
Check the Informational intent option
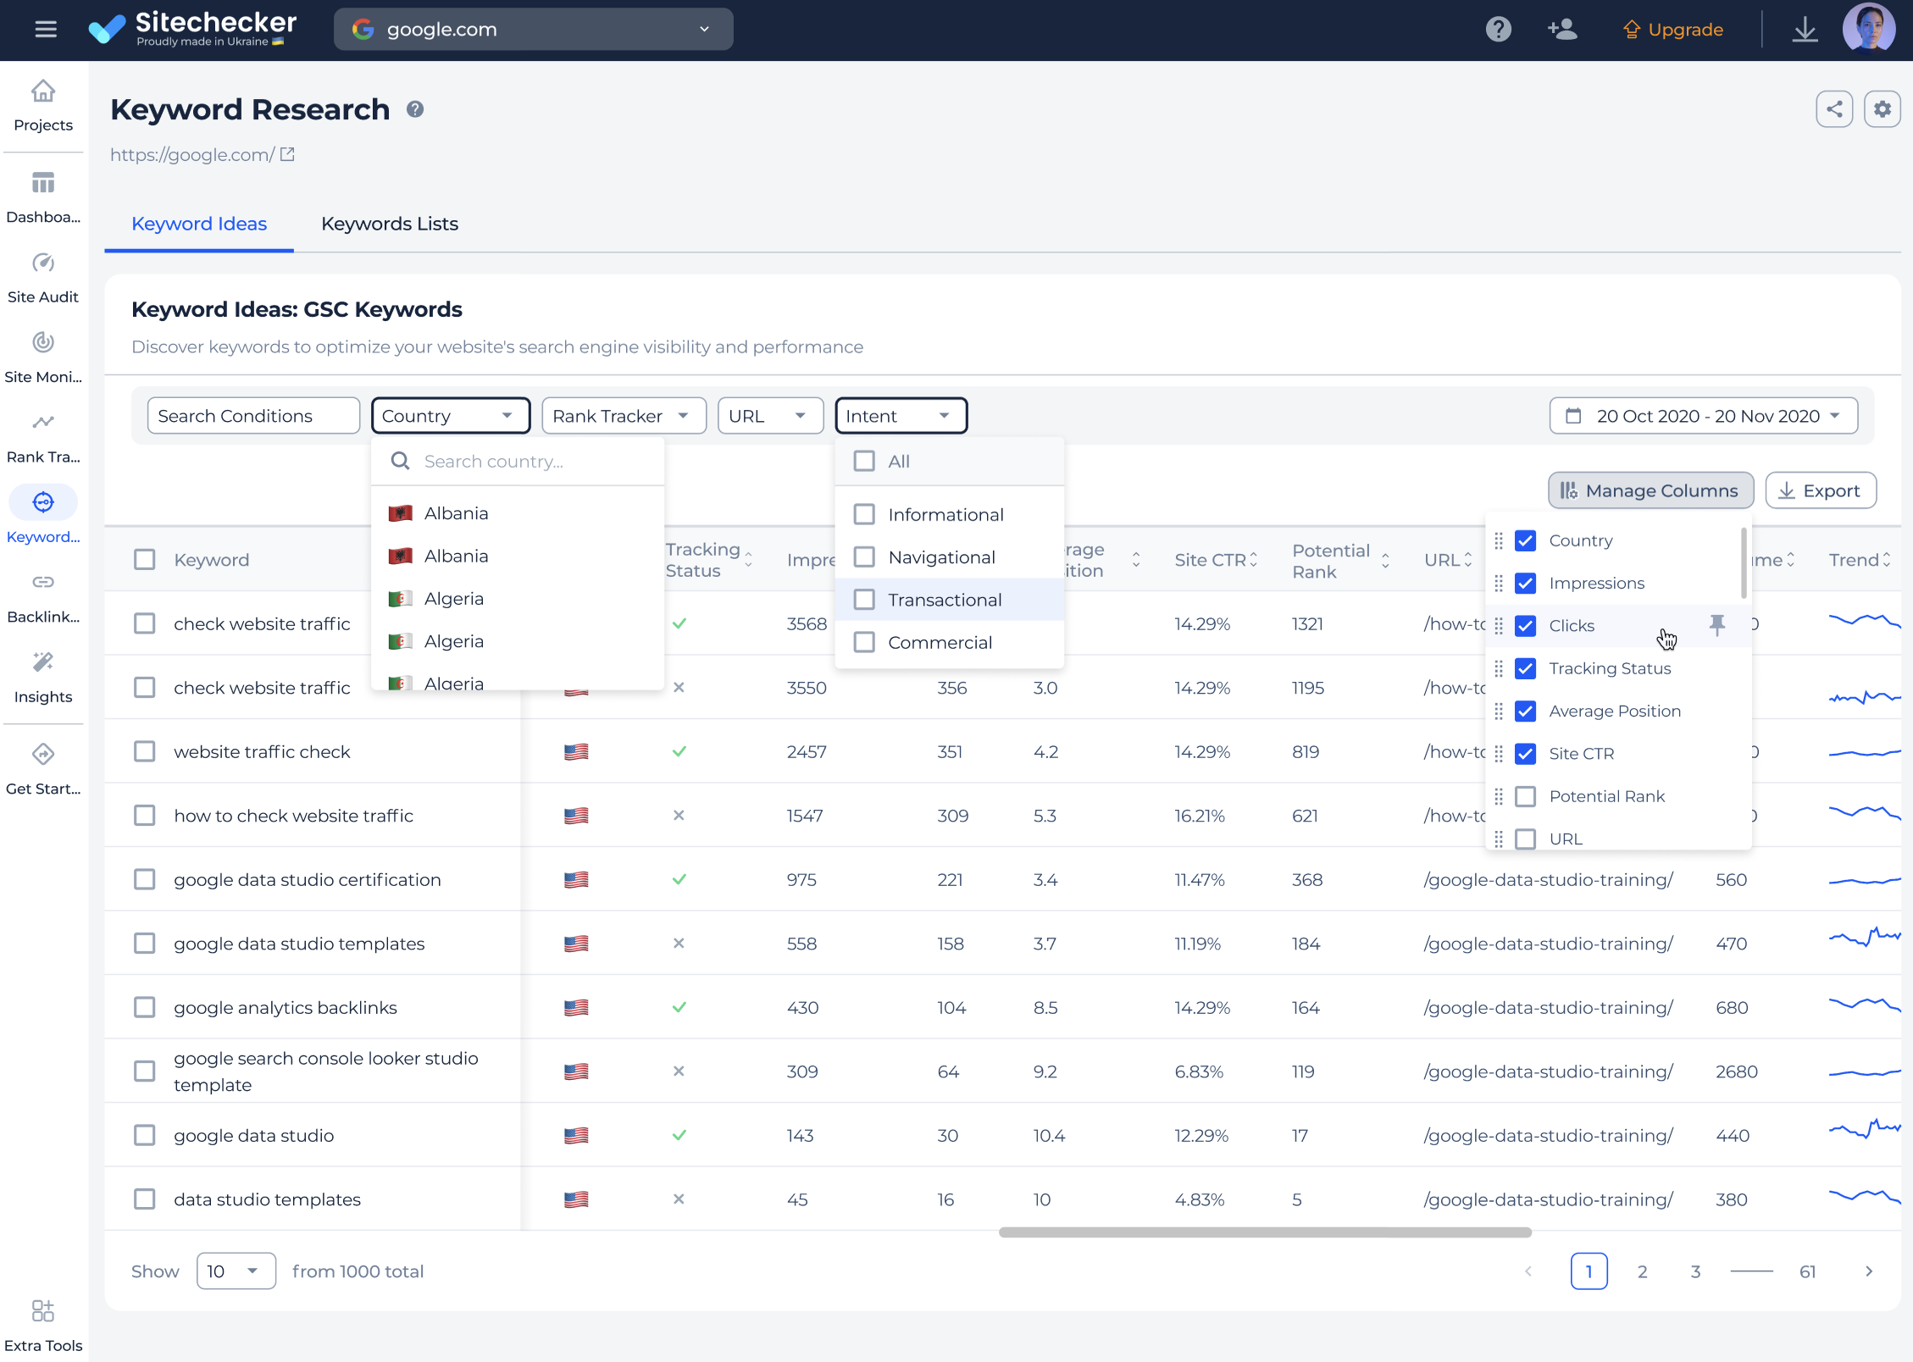pos(864,514)
